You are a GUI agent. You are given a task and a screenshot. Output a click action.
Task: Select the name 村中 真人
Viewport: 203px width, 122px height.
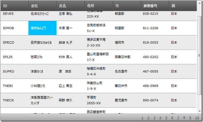[66, 57]
